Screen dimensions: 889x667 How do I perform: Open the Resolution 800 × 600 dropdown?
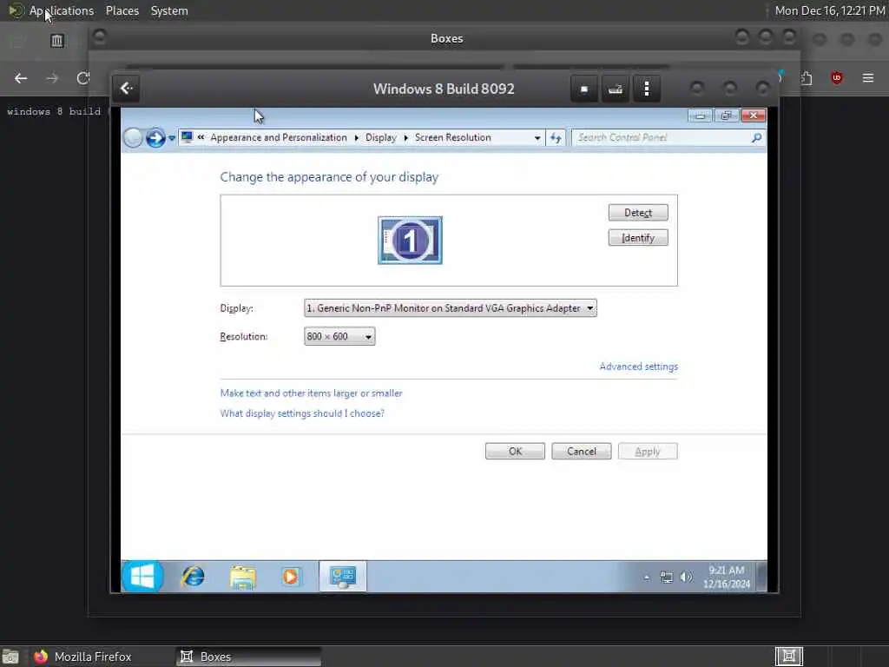click(x=339, y=336)
